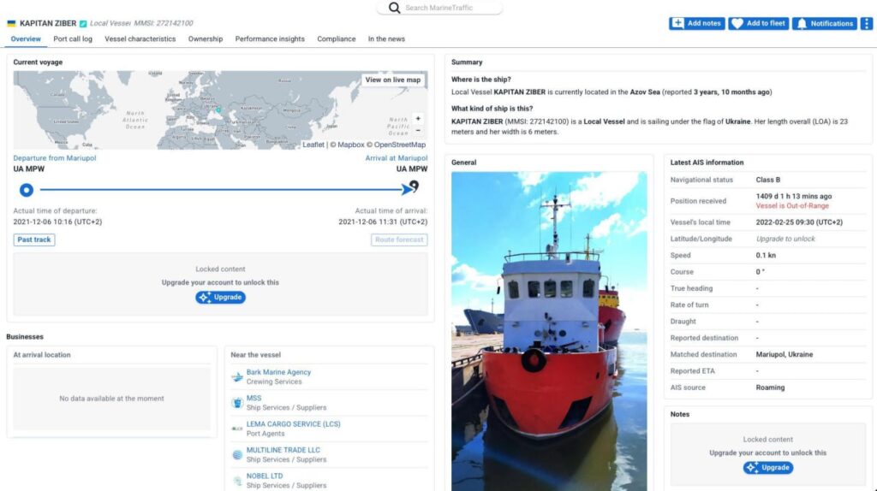The height and width of the screenshot is (491, 877).
Task: Open the Notifications button
Action: pyautogui.click(x=825, y=23)
